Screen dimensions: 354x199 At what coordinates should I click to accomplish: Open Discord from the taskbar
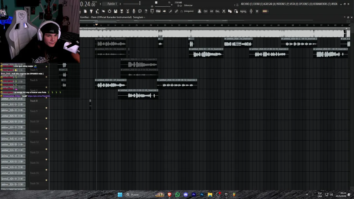tap(186, 195)
